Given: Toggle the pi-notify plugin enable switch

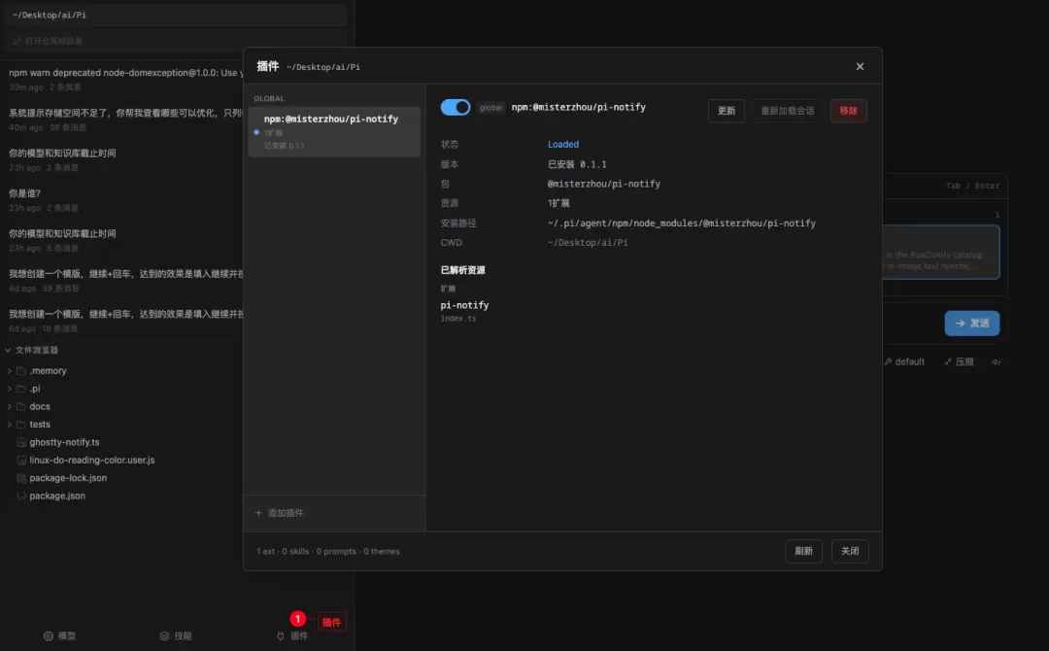Looking at the screenshot, I should pos(455,108).
